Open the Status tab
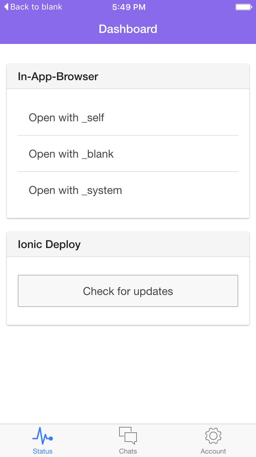 [42, 440]
